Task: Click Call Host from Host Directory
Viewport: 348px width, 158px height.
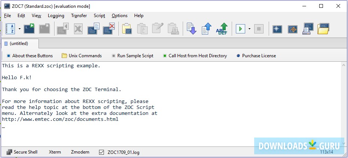Action: pos(195,56)
